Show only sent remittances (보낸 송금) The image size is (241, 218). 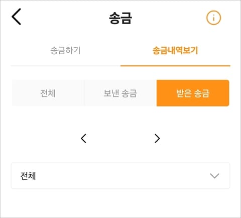pos(120,93)
